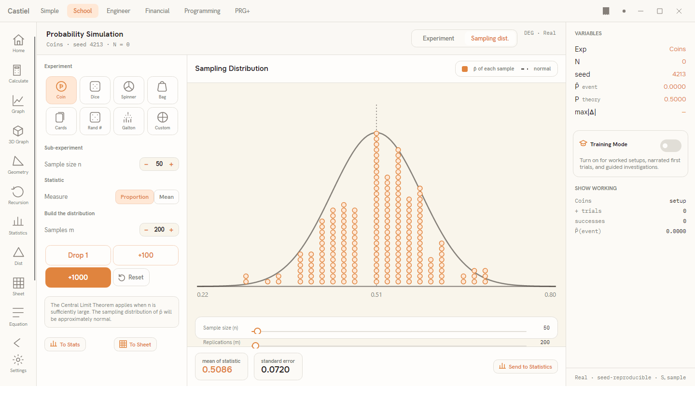Image resolution: width=695 pixels, height=415 pixels.
Task: Open the 3D Graph sidebar tool
Action: tap(18, 135)
